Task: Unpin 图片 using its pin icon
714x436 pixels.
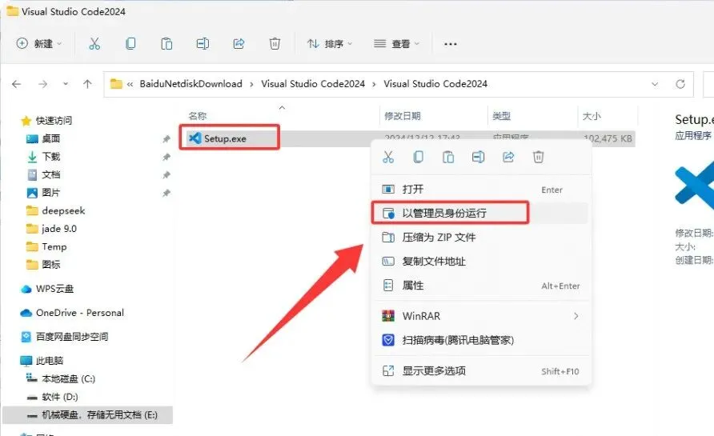Action: [x=166, y=193]
